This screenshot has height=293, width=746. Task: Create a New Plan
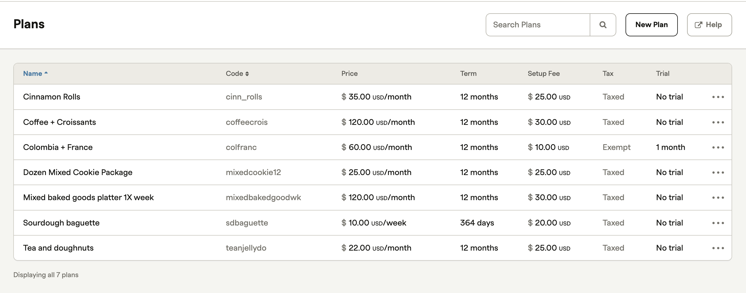(x=651, y=25)
